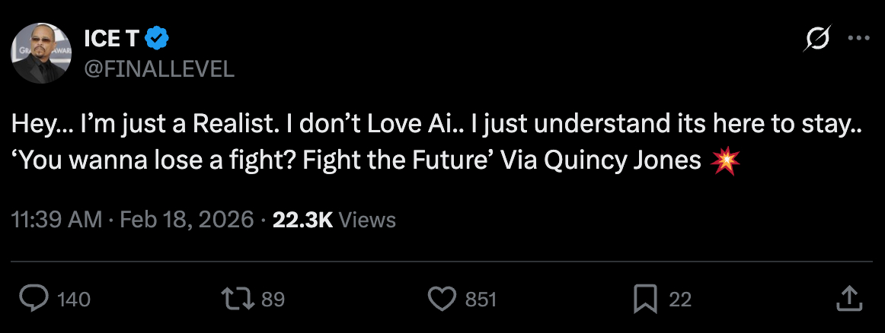Click the share upload arrow icon
This screenshot has height=333, width=885.
(849, 299)
